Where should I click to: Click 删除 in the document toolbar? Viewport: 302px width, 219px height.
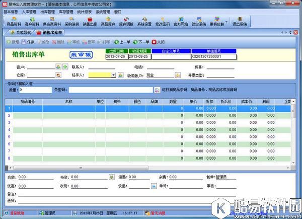pyautogui.click(x=58, y=42)
